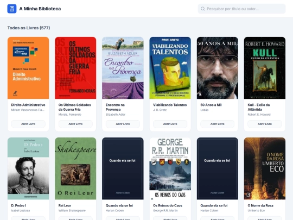This screenshot has width=293, height=220.
Task: Click Abrir Livro under Viabilizando Talentos
Action: (170, 124)
